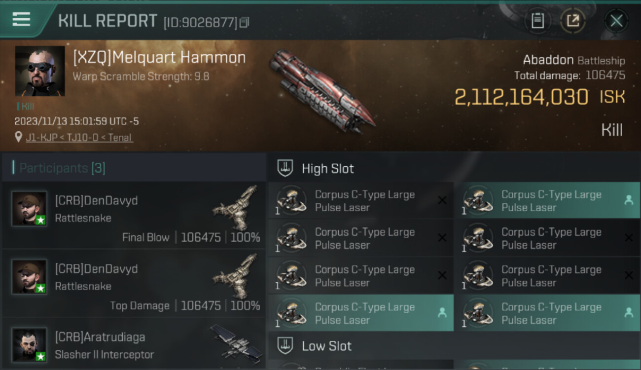The image size is (641, 370).
Task: Toggle person marker on bottom-left pulse laser
Action: pos(442,313)
